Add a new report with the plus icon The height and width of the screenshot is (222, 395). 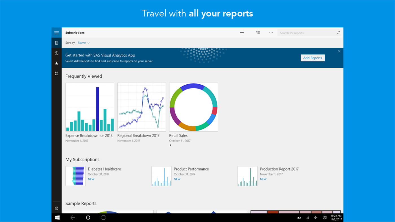click(x=242, y=32)
